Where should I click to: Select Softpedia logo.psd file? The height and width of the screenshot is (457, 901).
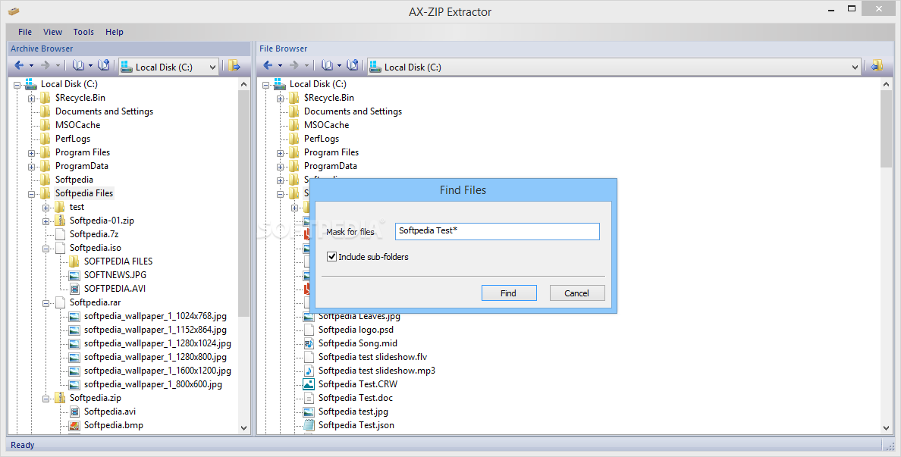coord(356,330)
